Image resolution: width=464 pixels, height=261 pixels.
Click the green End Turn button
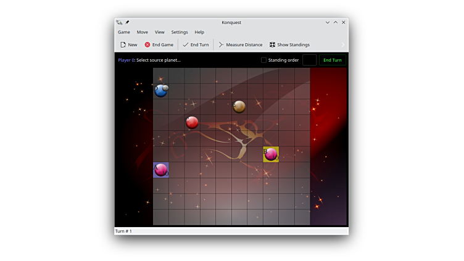click(x=333, y=60)
